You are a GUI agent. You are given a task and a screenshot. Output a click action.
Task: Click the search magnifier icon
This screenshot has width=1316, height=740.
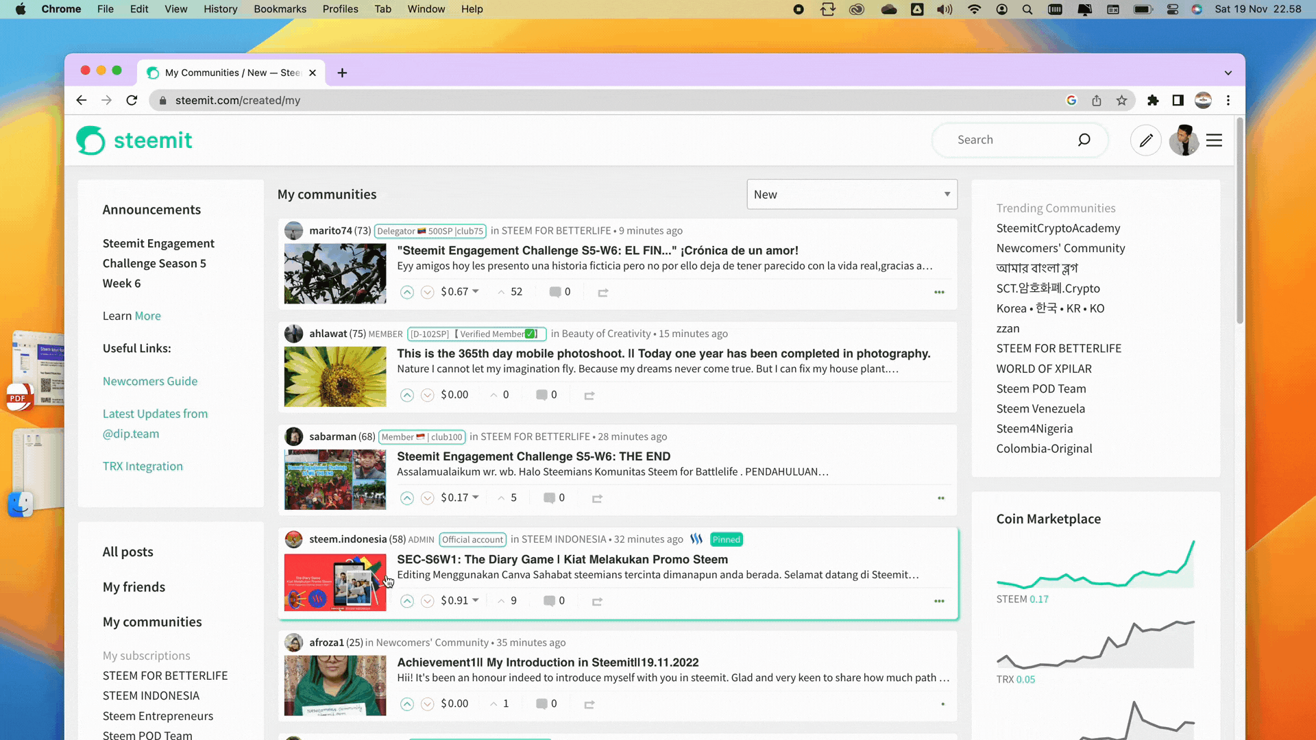(1084, 140)
